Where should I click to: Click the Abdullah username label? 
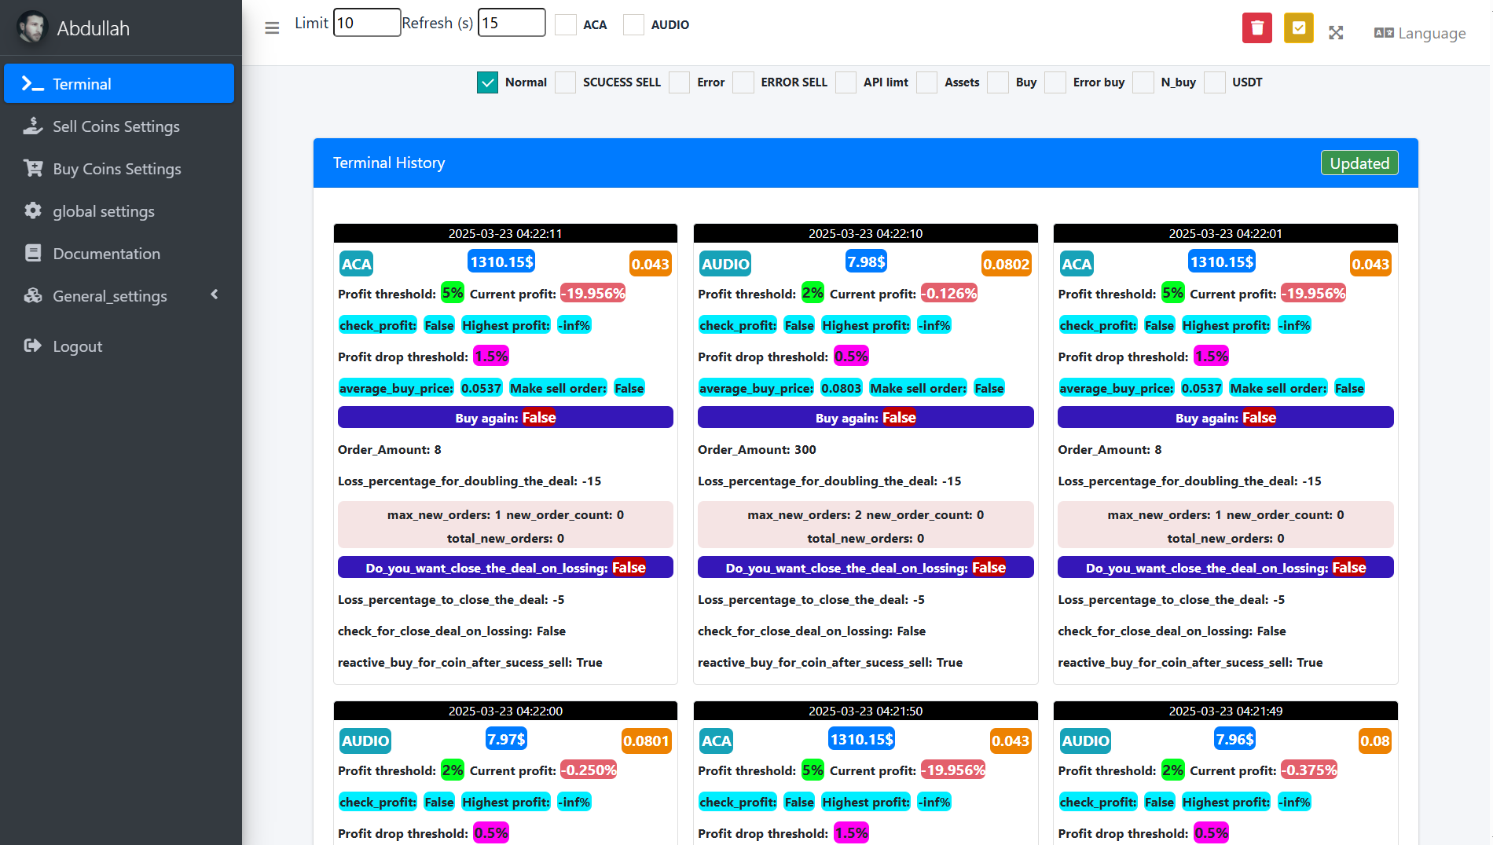[x=93, y=28]
